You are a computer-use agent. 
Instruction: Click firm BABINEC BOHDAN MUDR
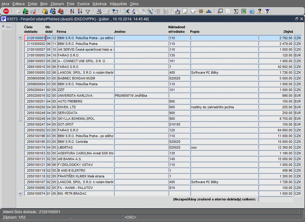pyautogui.click(x=85, y=78)
